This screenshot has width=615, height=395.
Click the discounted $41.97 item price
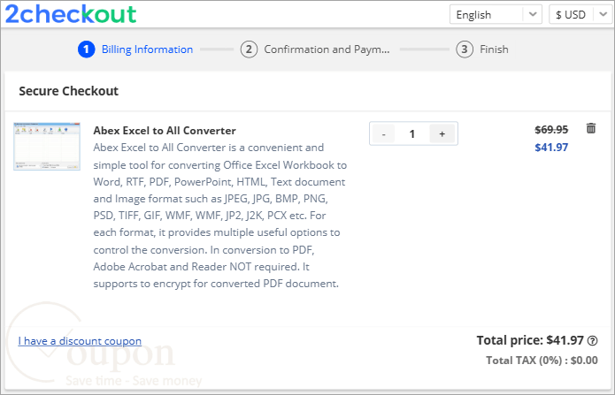pyautogui.click(x=551, y=148)
